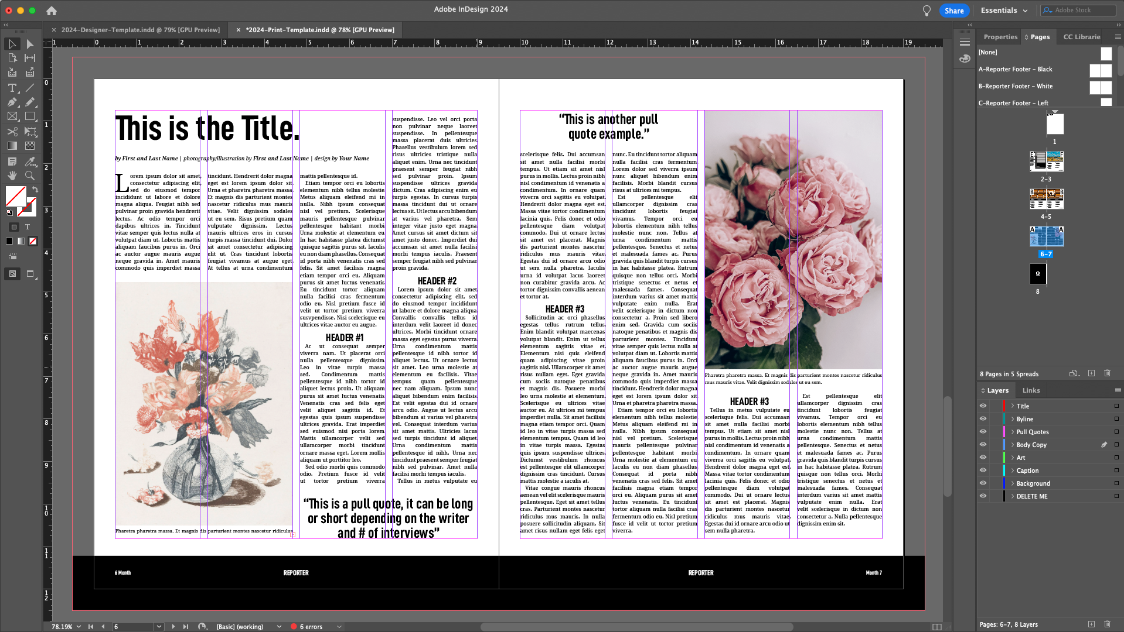Screen dimensions: 1124x632
Task: Hide the Caption layer
Action: coord(983,470)
